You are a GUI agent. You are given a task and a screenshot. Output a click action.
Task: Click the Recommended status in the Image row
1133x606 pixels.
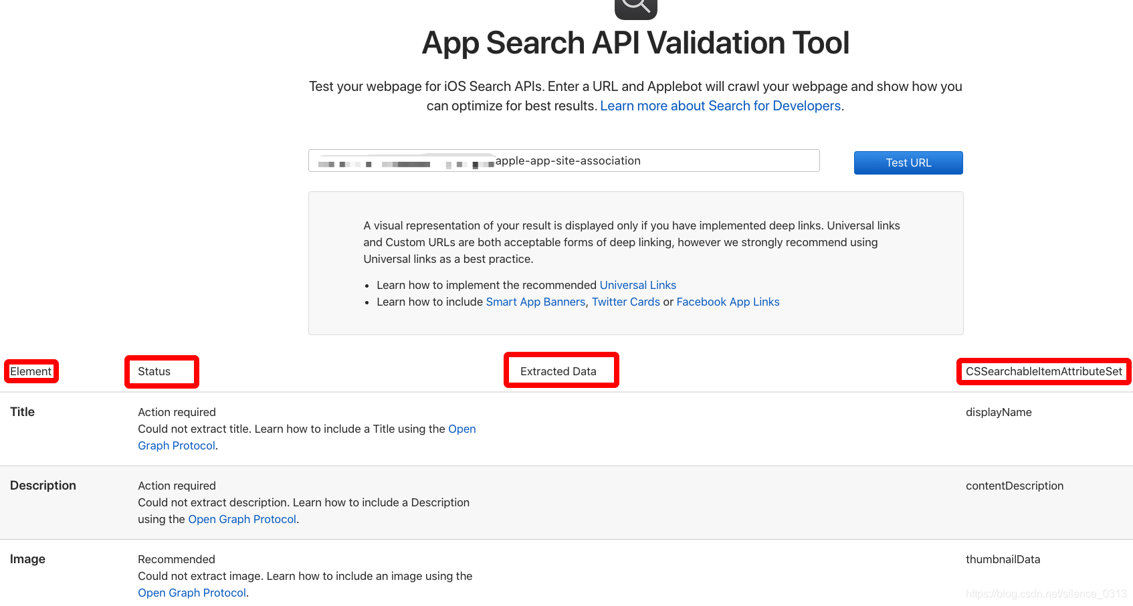point(177,559)
